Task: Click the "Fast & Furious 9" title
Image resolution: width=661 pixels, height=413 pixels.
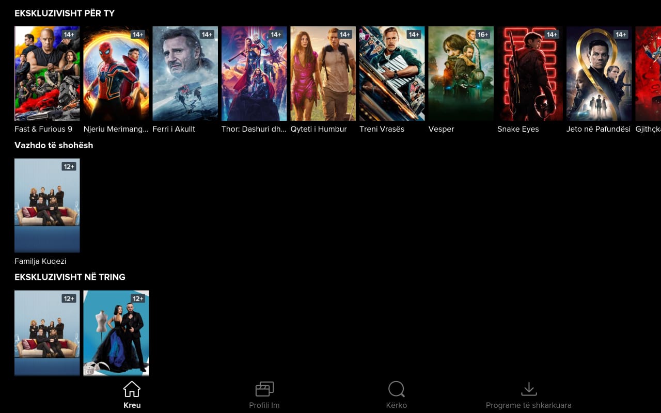Action: tap(43, 129)
